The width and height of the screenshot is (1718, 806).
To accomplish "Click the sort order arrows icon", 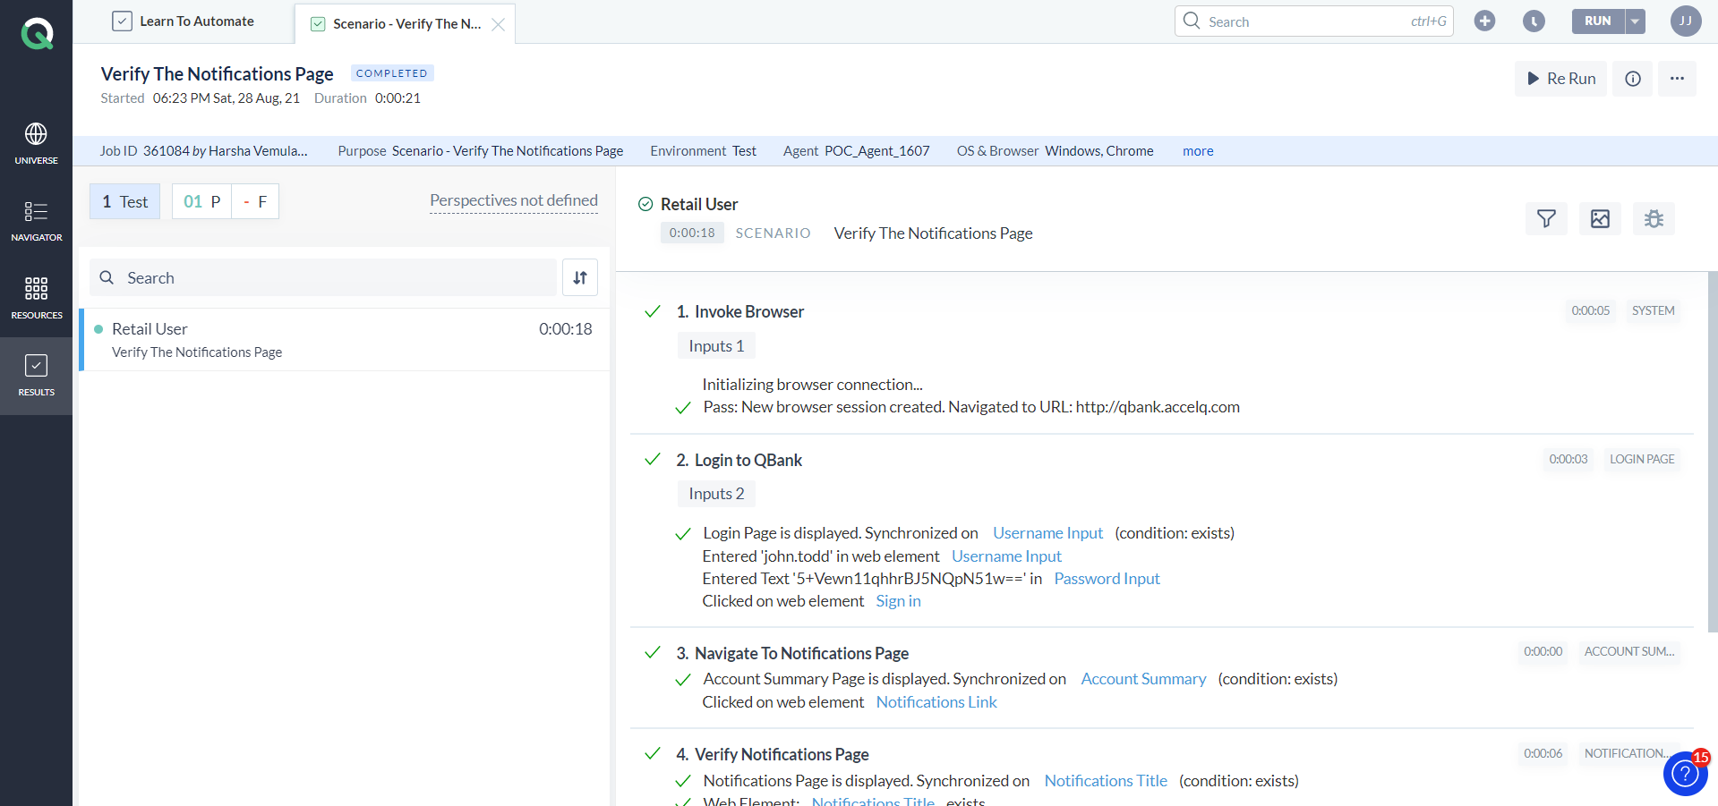I will click(580, 278).
